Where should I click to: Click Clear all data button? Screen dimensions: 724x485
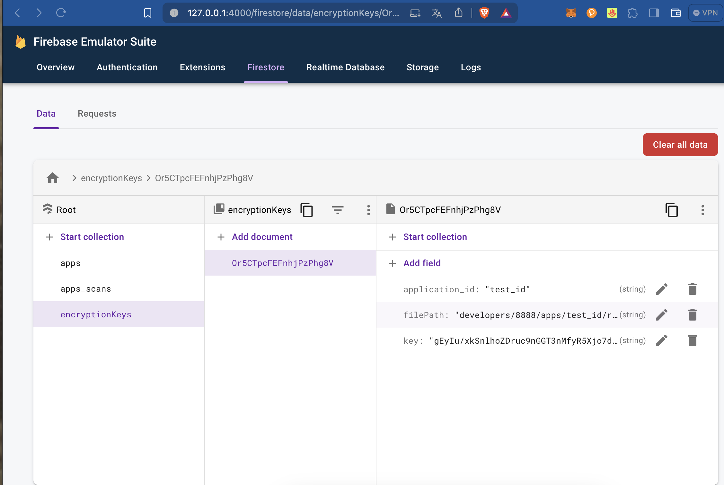(x=680, y=145)
